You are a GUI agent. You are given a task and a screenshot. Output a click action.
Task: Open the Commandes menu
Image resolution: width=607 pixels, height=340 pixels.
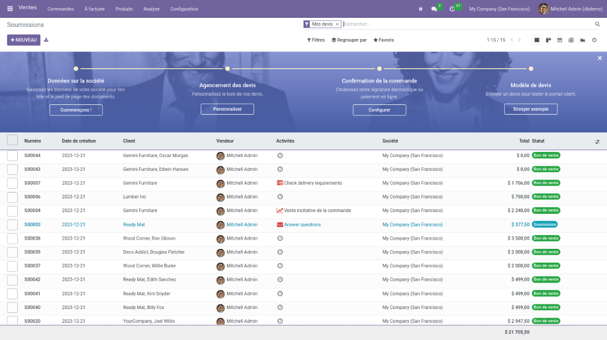pyautogui.click(x=60, y=9)
